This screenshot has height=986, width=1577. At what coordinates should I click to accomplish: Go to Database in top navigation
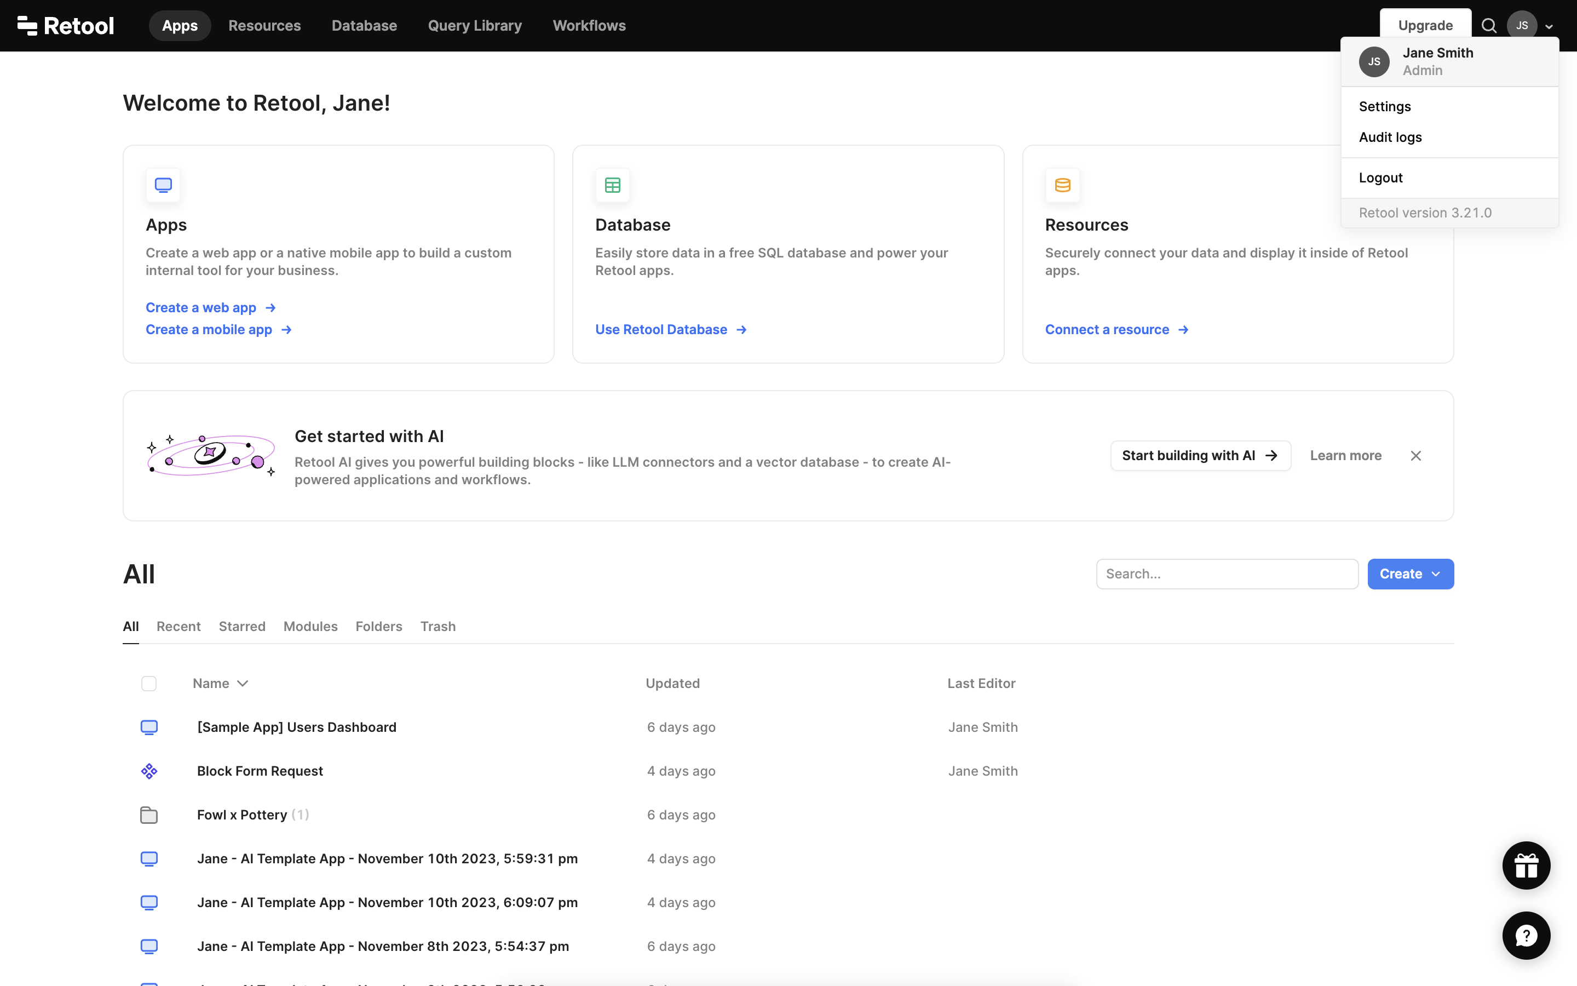pyautogui.click(x=364, y=25)
